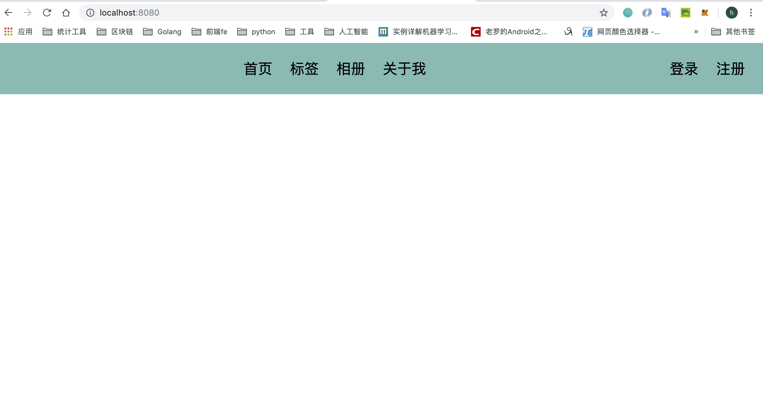Viewport: 763px width, 399px height.
Task: Open Chrome's three-dot menu
Action: tap(751, 13)
